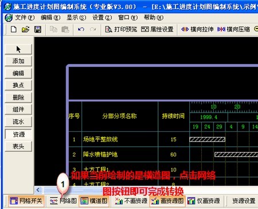Switch to 网络图 network view
The height and width of the screenshot is (209, 258).
[63, 201]
